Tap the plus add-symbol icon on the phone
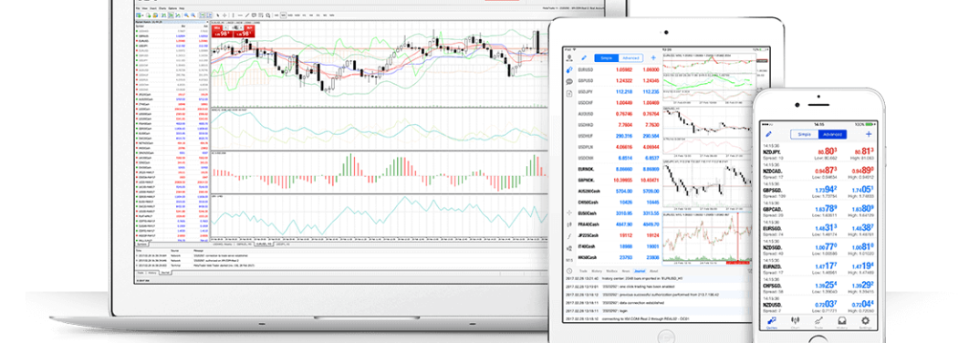This screenshot has width=969, height=343. tap(869, 133)
